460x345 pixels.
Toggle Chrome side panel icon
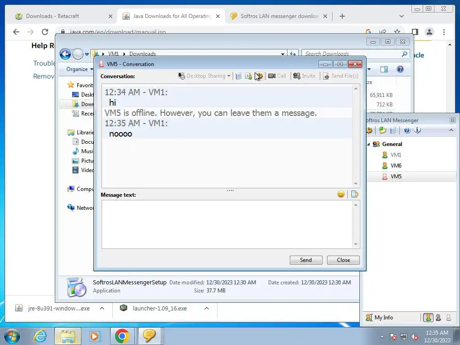(x=415, y=32)
